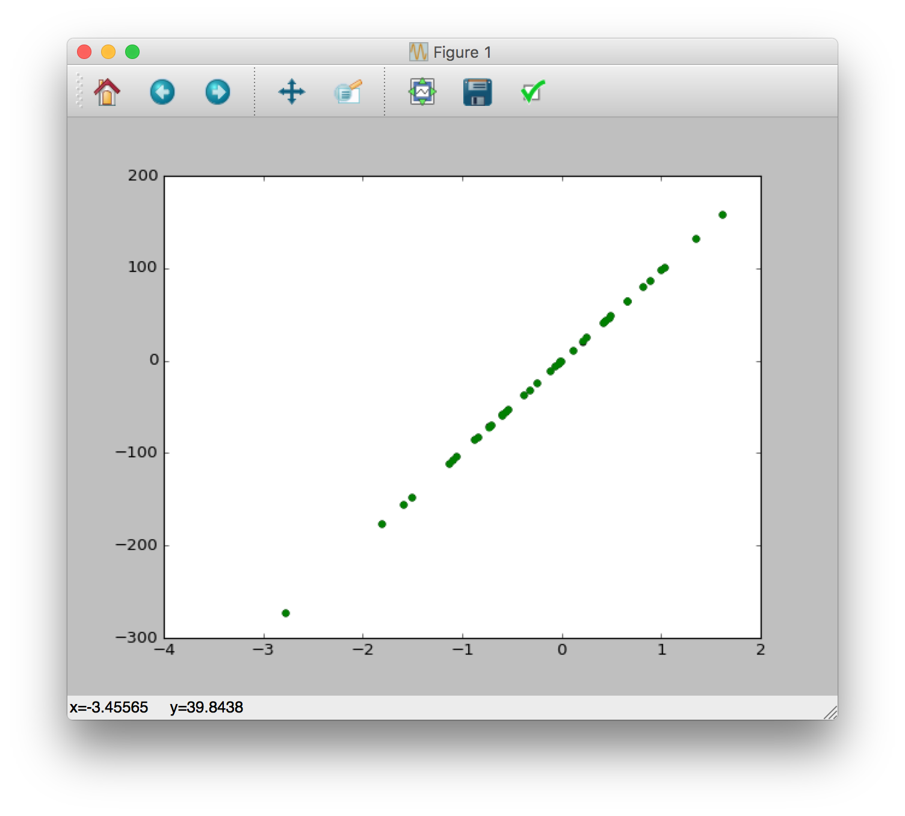The height and width of the screenshot is (816, 905).
Task: Click the scatter point near x −1.8
Action: [382, 524]
